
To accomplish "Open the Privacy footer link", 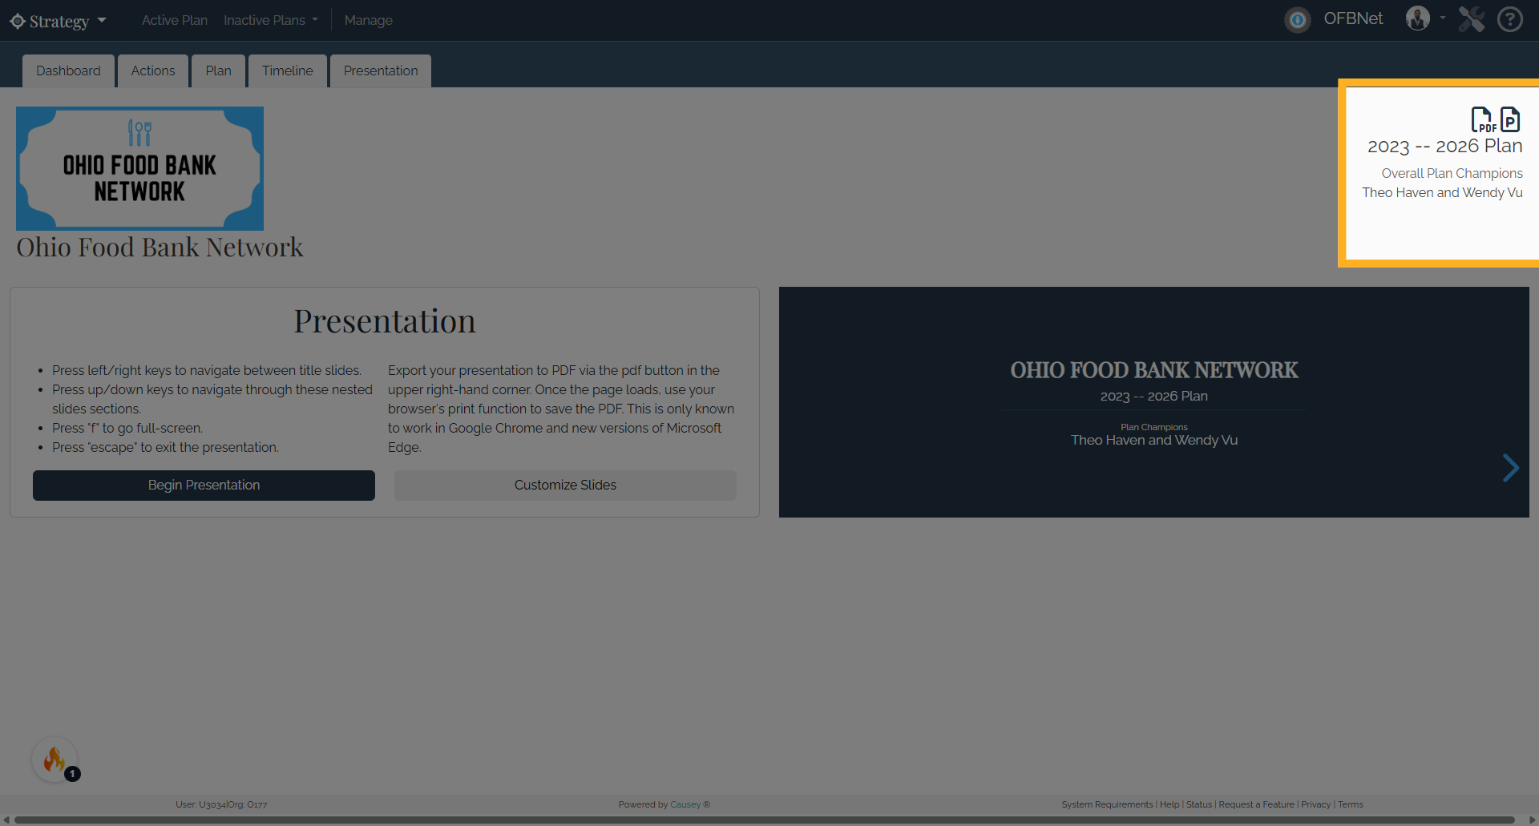I will click(x=1315, y=804).
